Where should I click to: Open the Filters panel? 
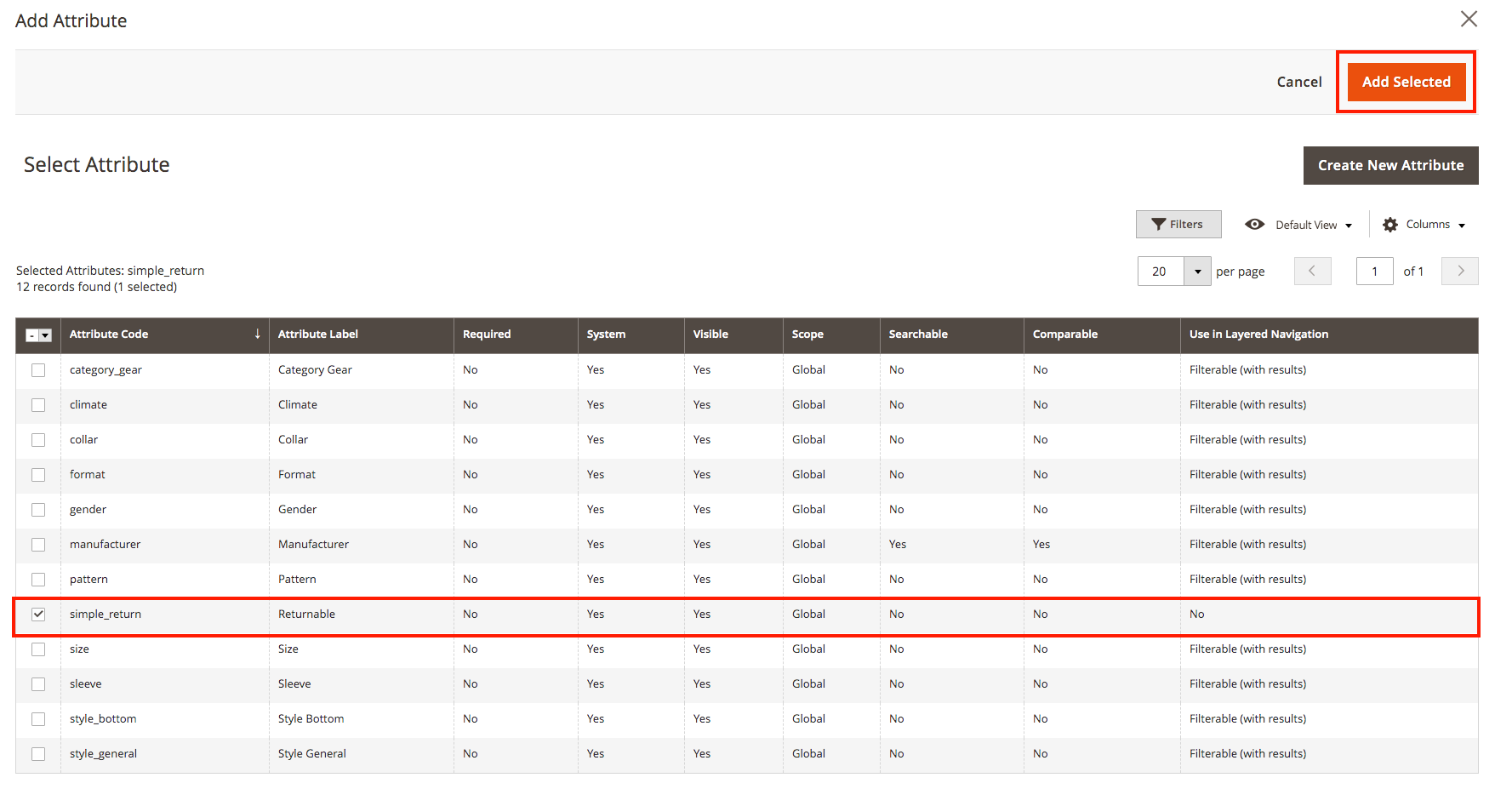1178,224
